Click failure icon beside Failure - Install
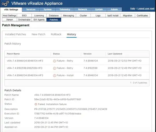156x132 pixels. [54, 76]
